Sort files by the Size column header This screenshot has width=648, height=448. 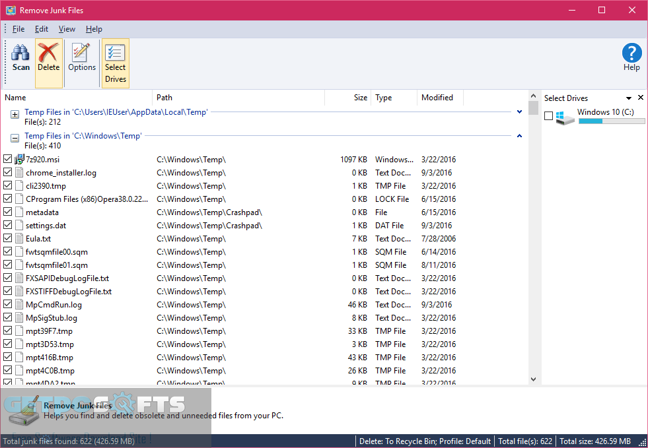click(x=347, y=98)
